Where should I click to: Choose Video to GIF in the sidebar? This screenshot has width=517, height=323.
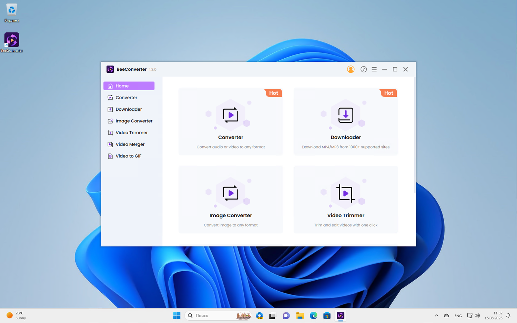(x=129, y=156)
